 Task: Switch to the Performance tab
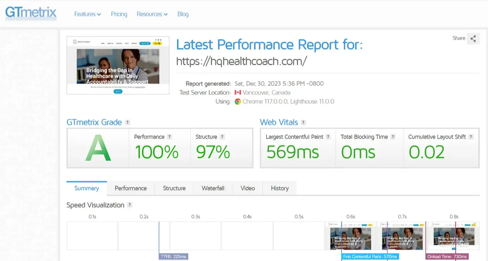tap(131, 188)
